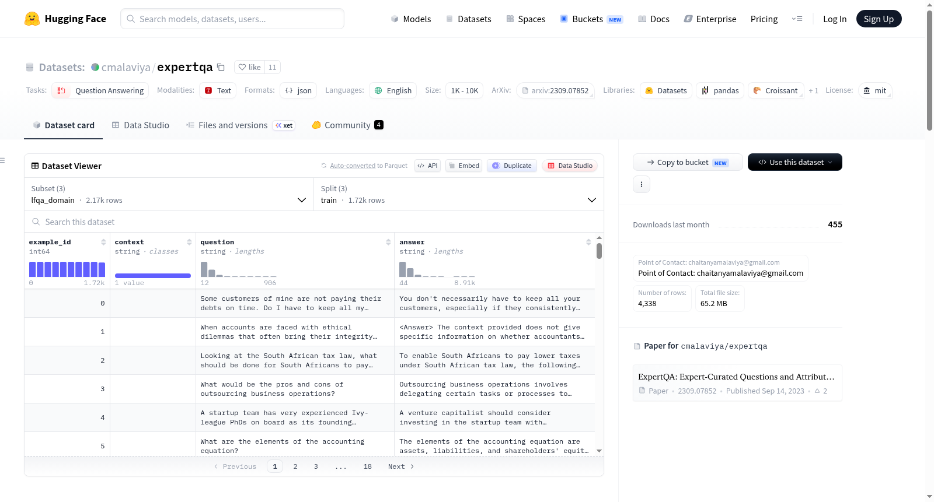
Task: Open Enterprise in top navigation
Action: pos(710,19)
